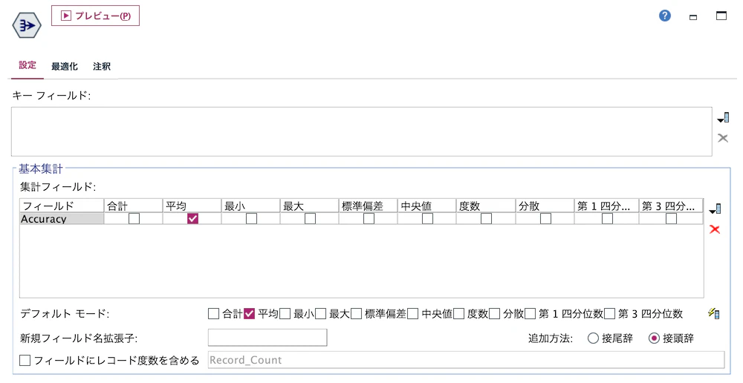Image resolution: width=743 pixels, height=383 pixels.
Task: Check 第 3 四分位 for the Accuracy row
Action: [x=671, y=219]
